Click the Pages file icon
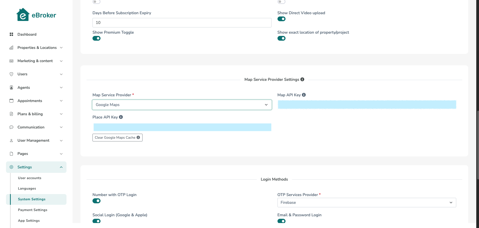479x228 pixels. [11, 154]
